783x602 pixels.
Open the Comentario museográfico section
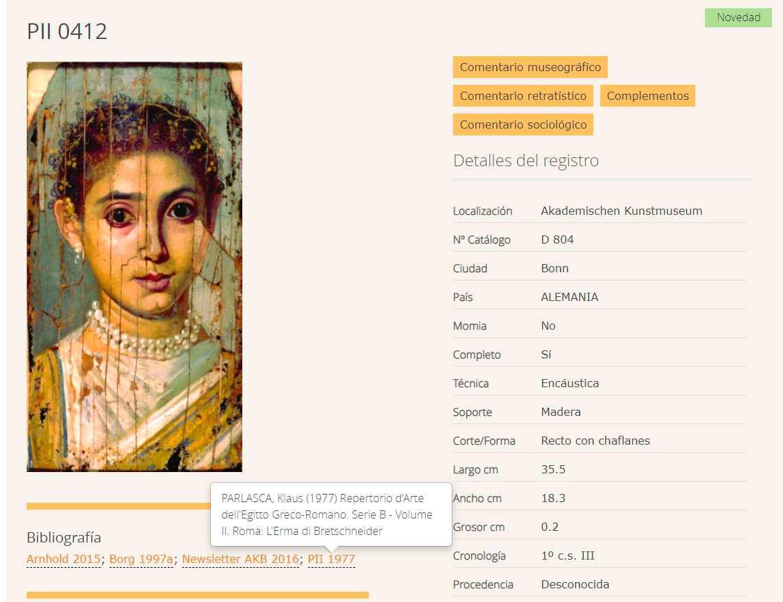click(x=530, y=67)
